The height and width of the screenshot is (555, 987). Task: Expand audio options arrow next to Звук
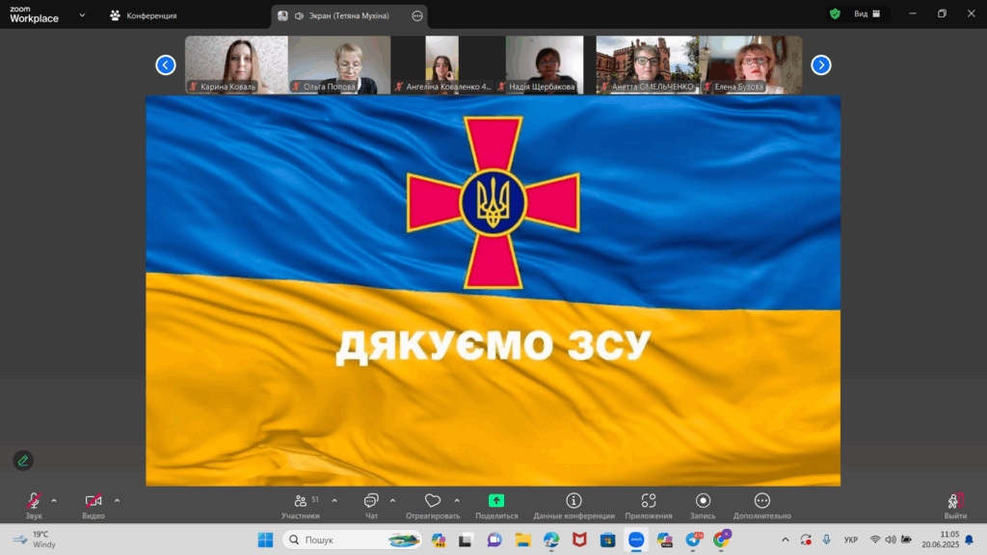[54, 501]
